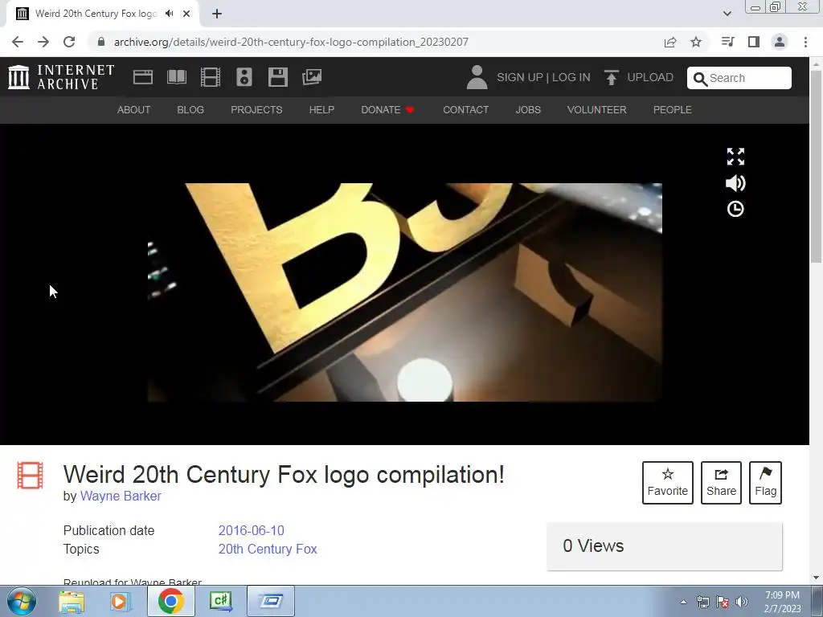This screenshot has height=617, width=823.
Task: Open the taskbar clock showing 7:09 PM
Action: [783, 602]
